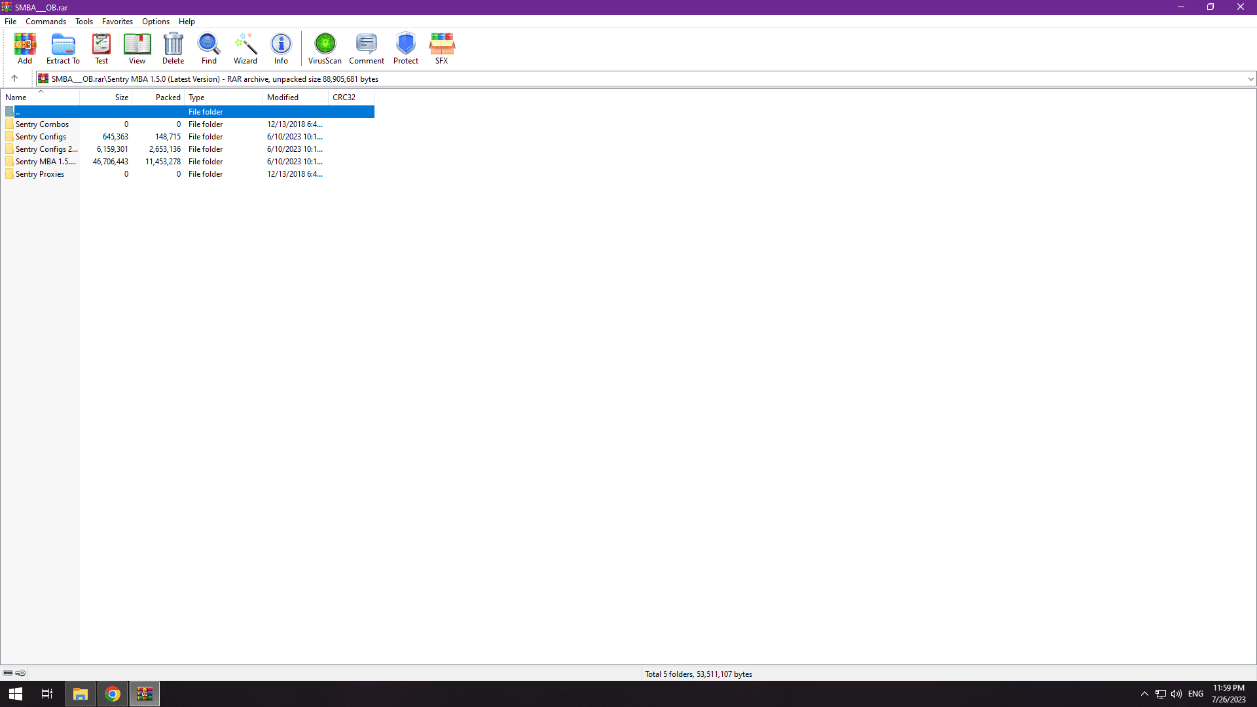The height and width of the screenshot is (707, 1257).
Task: Click status bar total folders text
Action: coord(699,674)
